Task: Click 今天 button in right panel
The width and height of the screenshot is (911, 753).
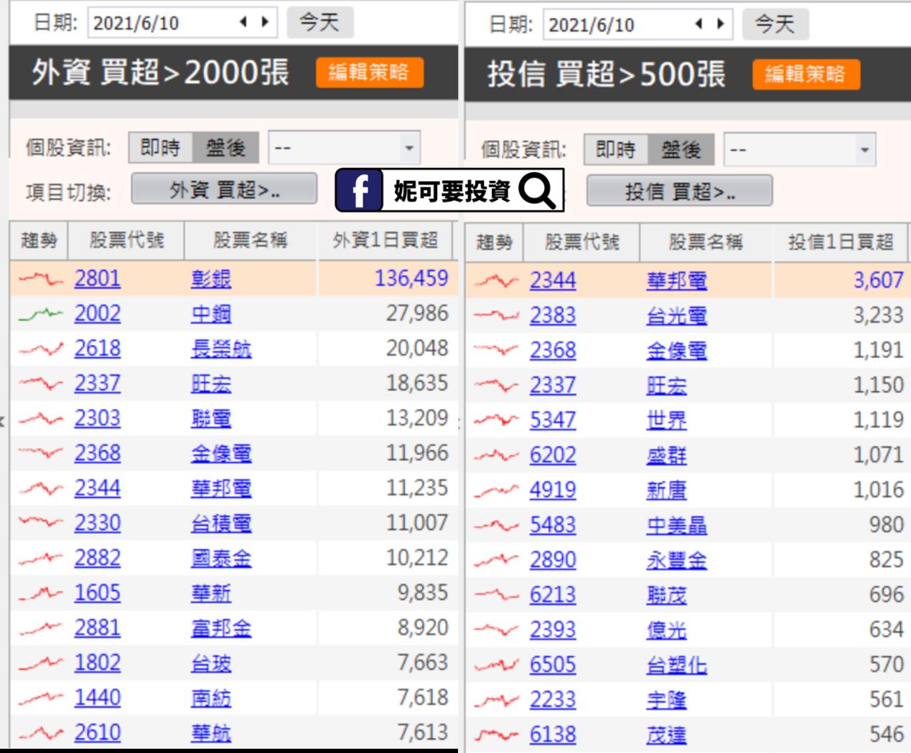Action: point(775,24)
